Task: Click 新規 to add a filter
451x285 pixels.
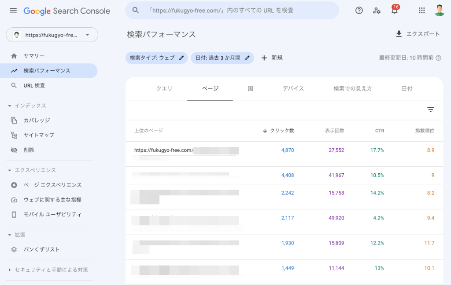Action: [272, 58]
